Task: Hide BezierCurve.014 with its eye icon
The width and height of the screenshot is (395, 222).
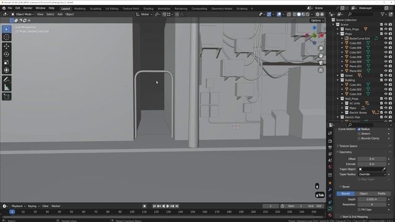Action: pyautogui.click(x=385, y=38)
